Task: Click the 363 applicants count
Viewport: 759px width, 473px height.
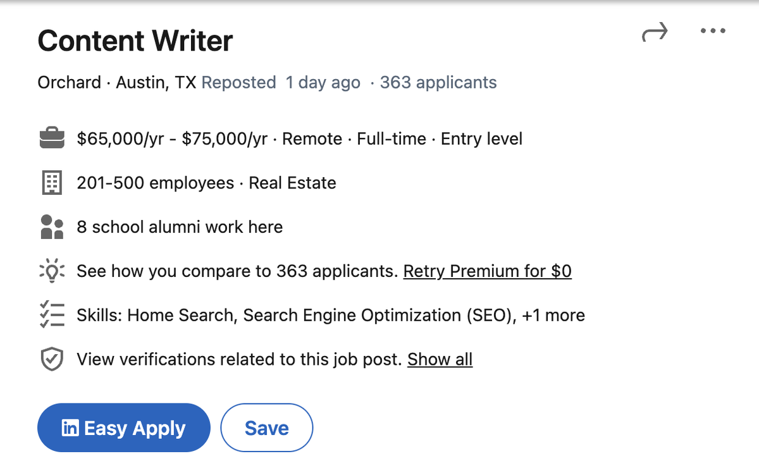Action: (x=438, y=83)
